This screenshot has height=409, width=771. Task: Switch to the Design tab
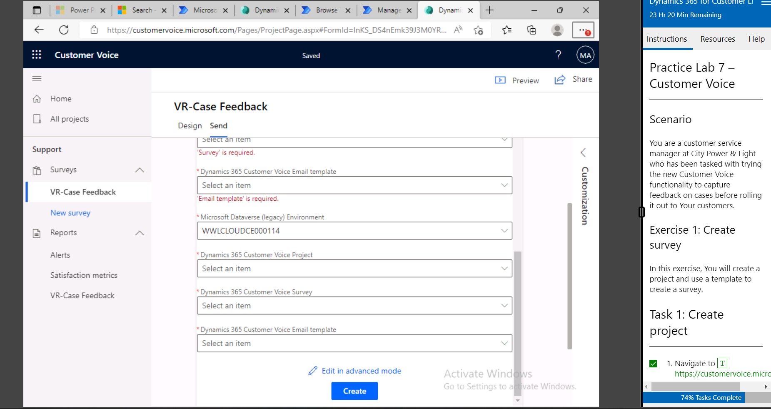pyautogui.click(x=190, y=125)
